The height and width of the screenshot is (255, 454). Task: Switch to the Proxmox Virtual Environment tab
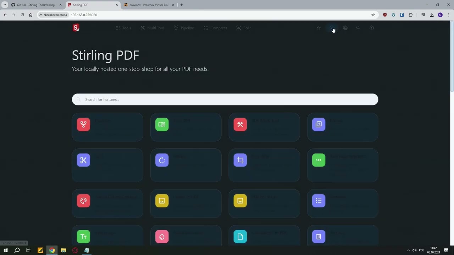pyautogui.click(x=149, y=5)
